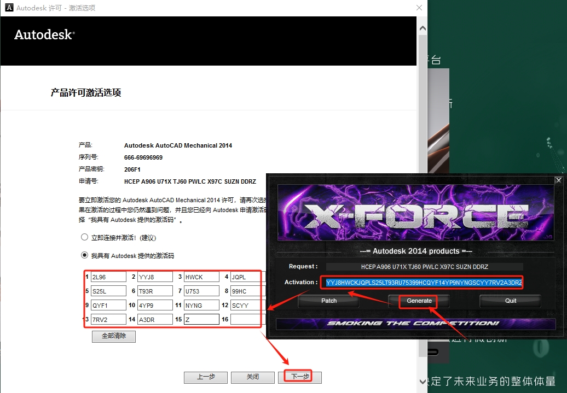This screenshot has width=567, height=393.
Task: Click the 全部清除 button
Action: [113, 336]
